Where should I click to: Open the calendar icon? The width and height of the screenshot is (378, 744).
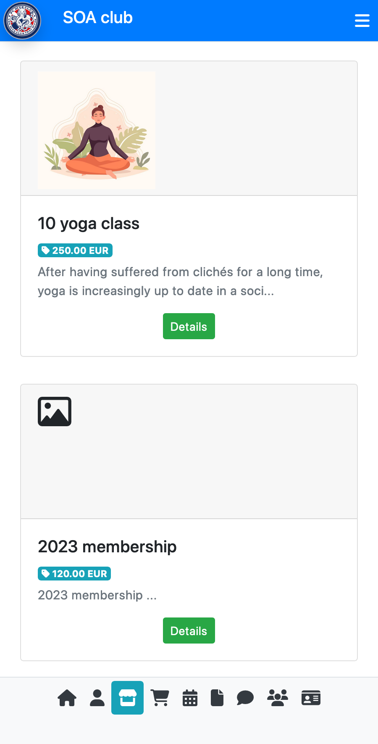click(x=190, y=698)
